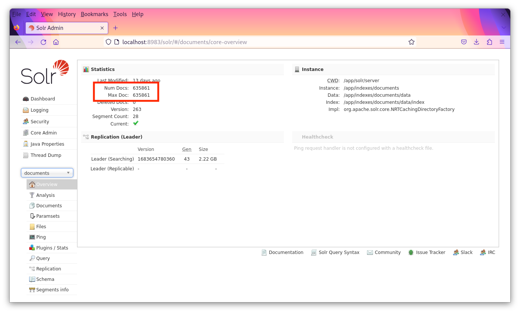Open the list all tabs dropdown
This screenshot has width=520, height=313.
(x=504, y=28)
